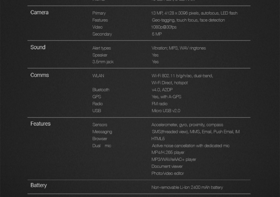Image resolution: width=280 pixels, height=197 pixels.
Task: Select the FM radio value
Action: [160, 104]
